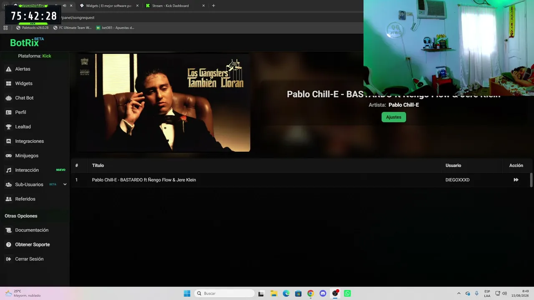Log out with Cerrar Sesión
The height and width of the screenshot is (300, 534).
pos(29,259)
